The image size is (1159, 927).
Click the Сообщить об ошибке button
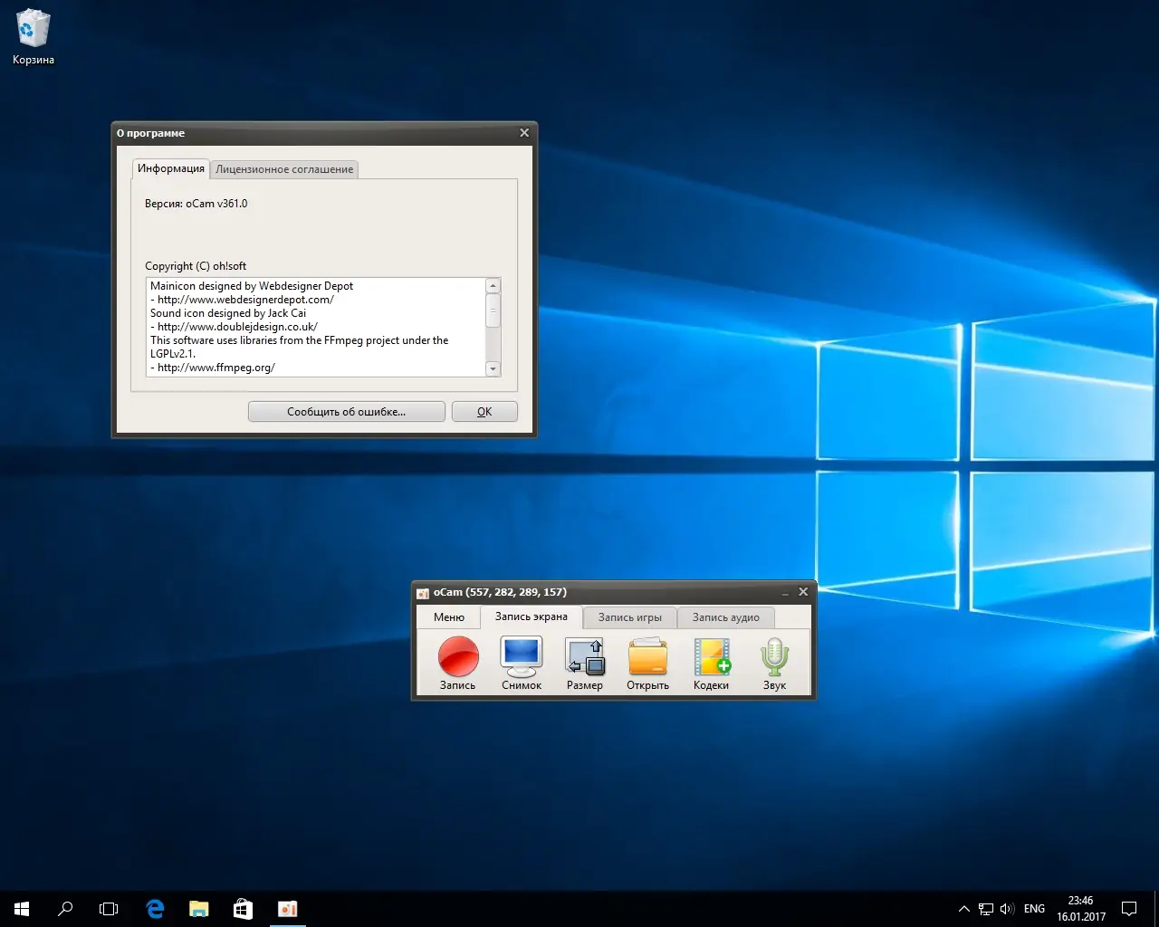[347, 412]
